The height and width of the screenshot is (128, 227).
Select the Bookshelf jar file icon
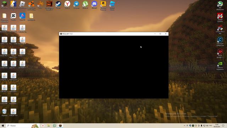4,28
